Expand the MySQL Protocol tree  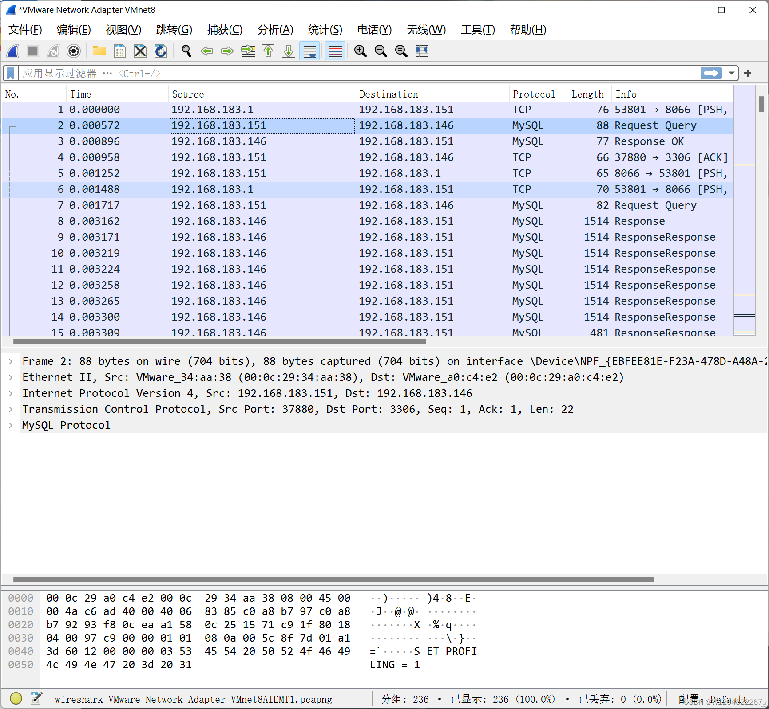point(10,425)
